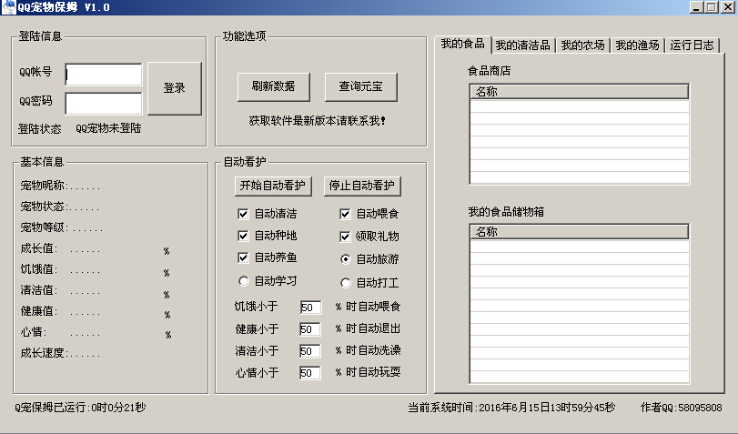Open the 我的渔场 tab
Image resolution: width=738 pixels, height=434 pixels.
point(637,45)
